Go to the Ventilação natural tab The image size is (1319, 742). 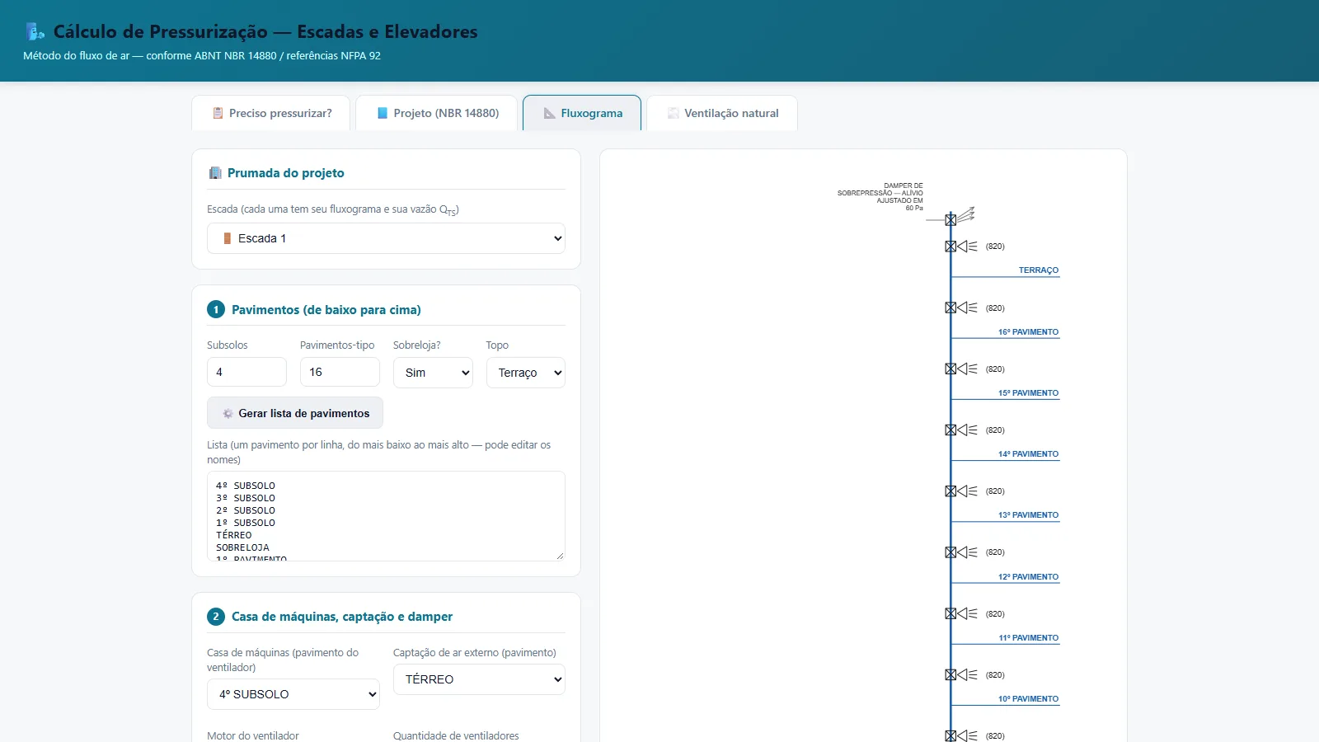point(722,113)
